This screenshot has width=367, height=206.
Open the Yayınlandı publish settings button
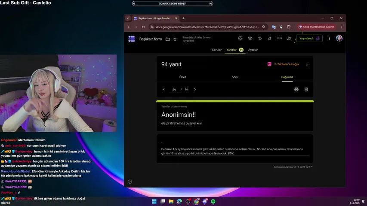point(309,38)
